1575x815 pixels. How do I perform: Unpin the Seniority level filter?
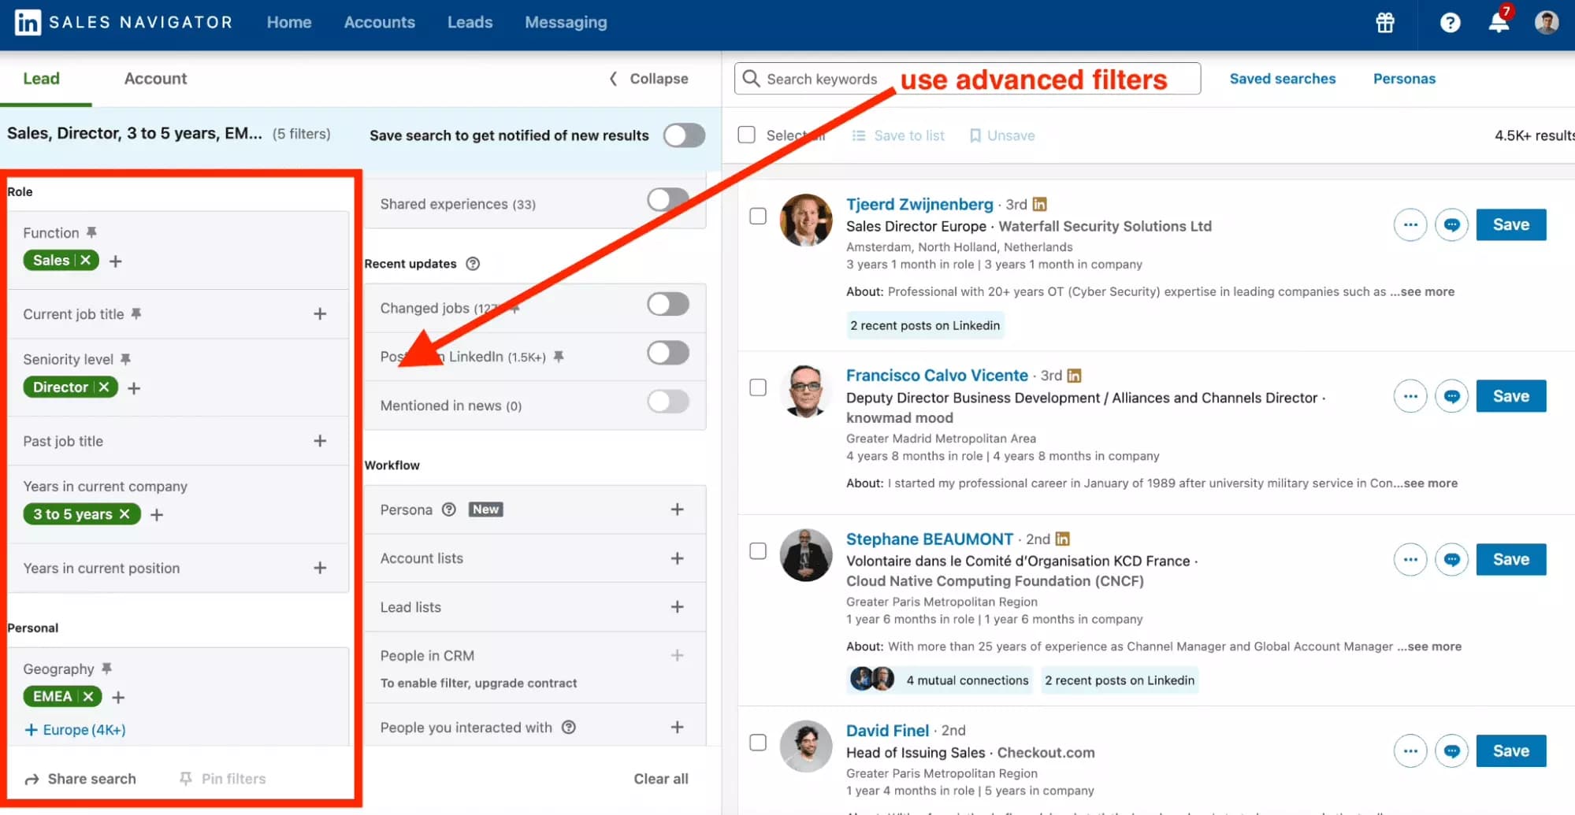point(127,358)
